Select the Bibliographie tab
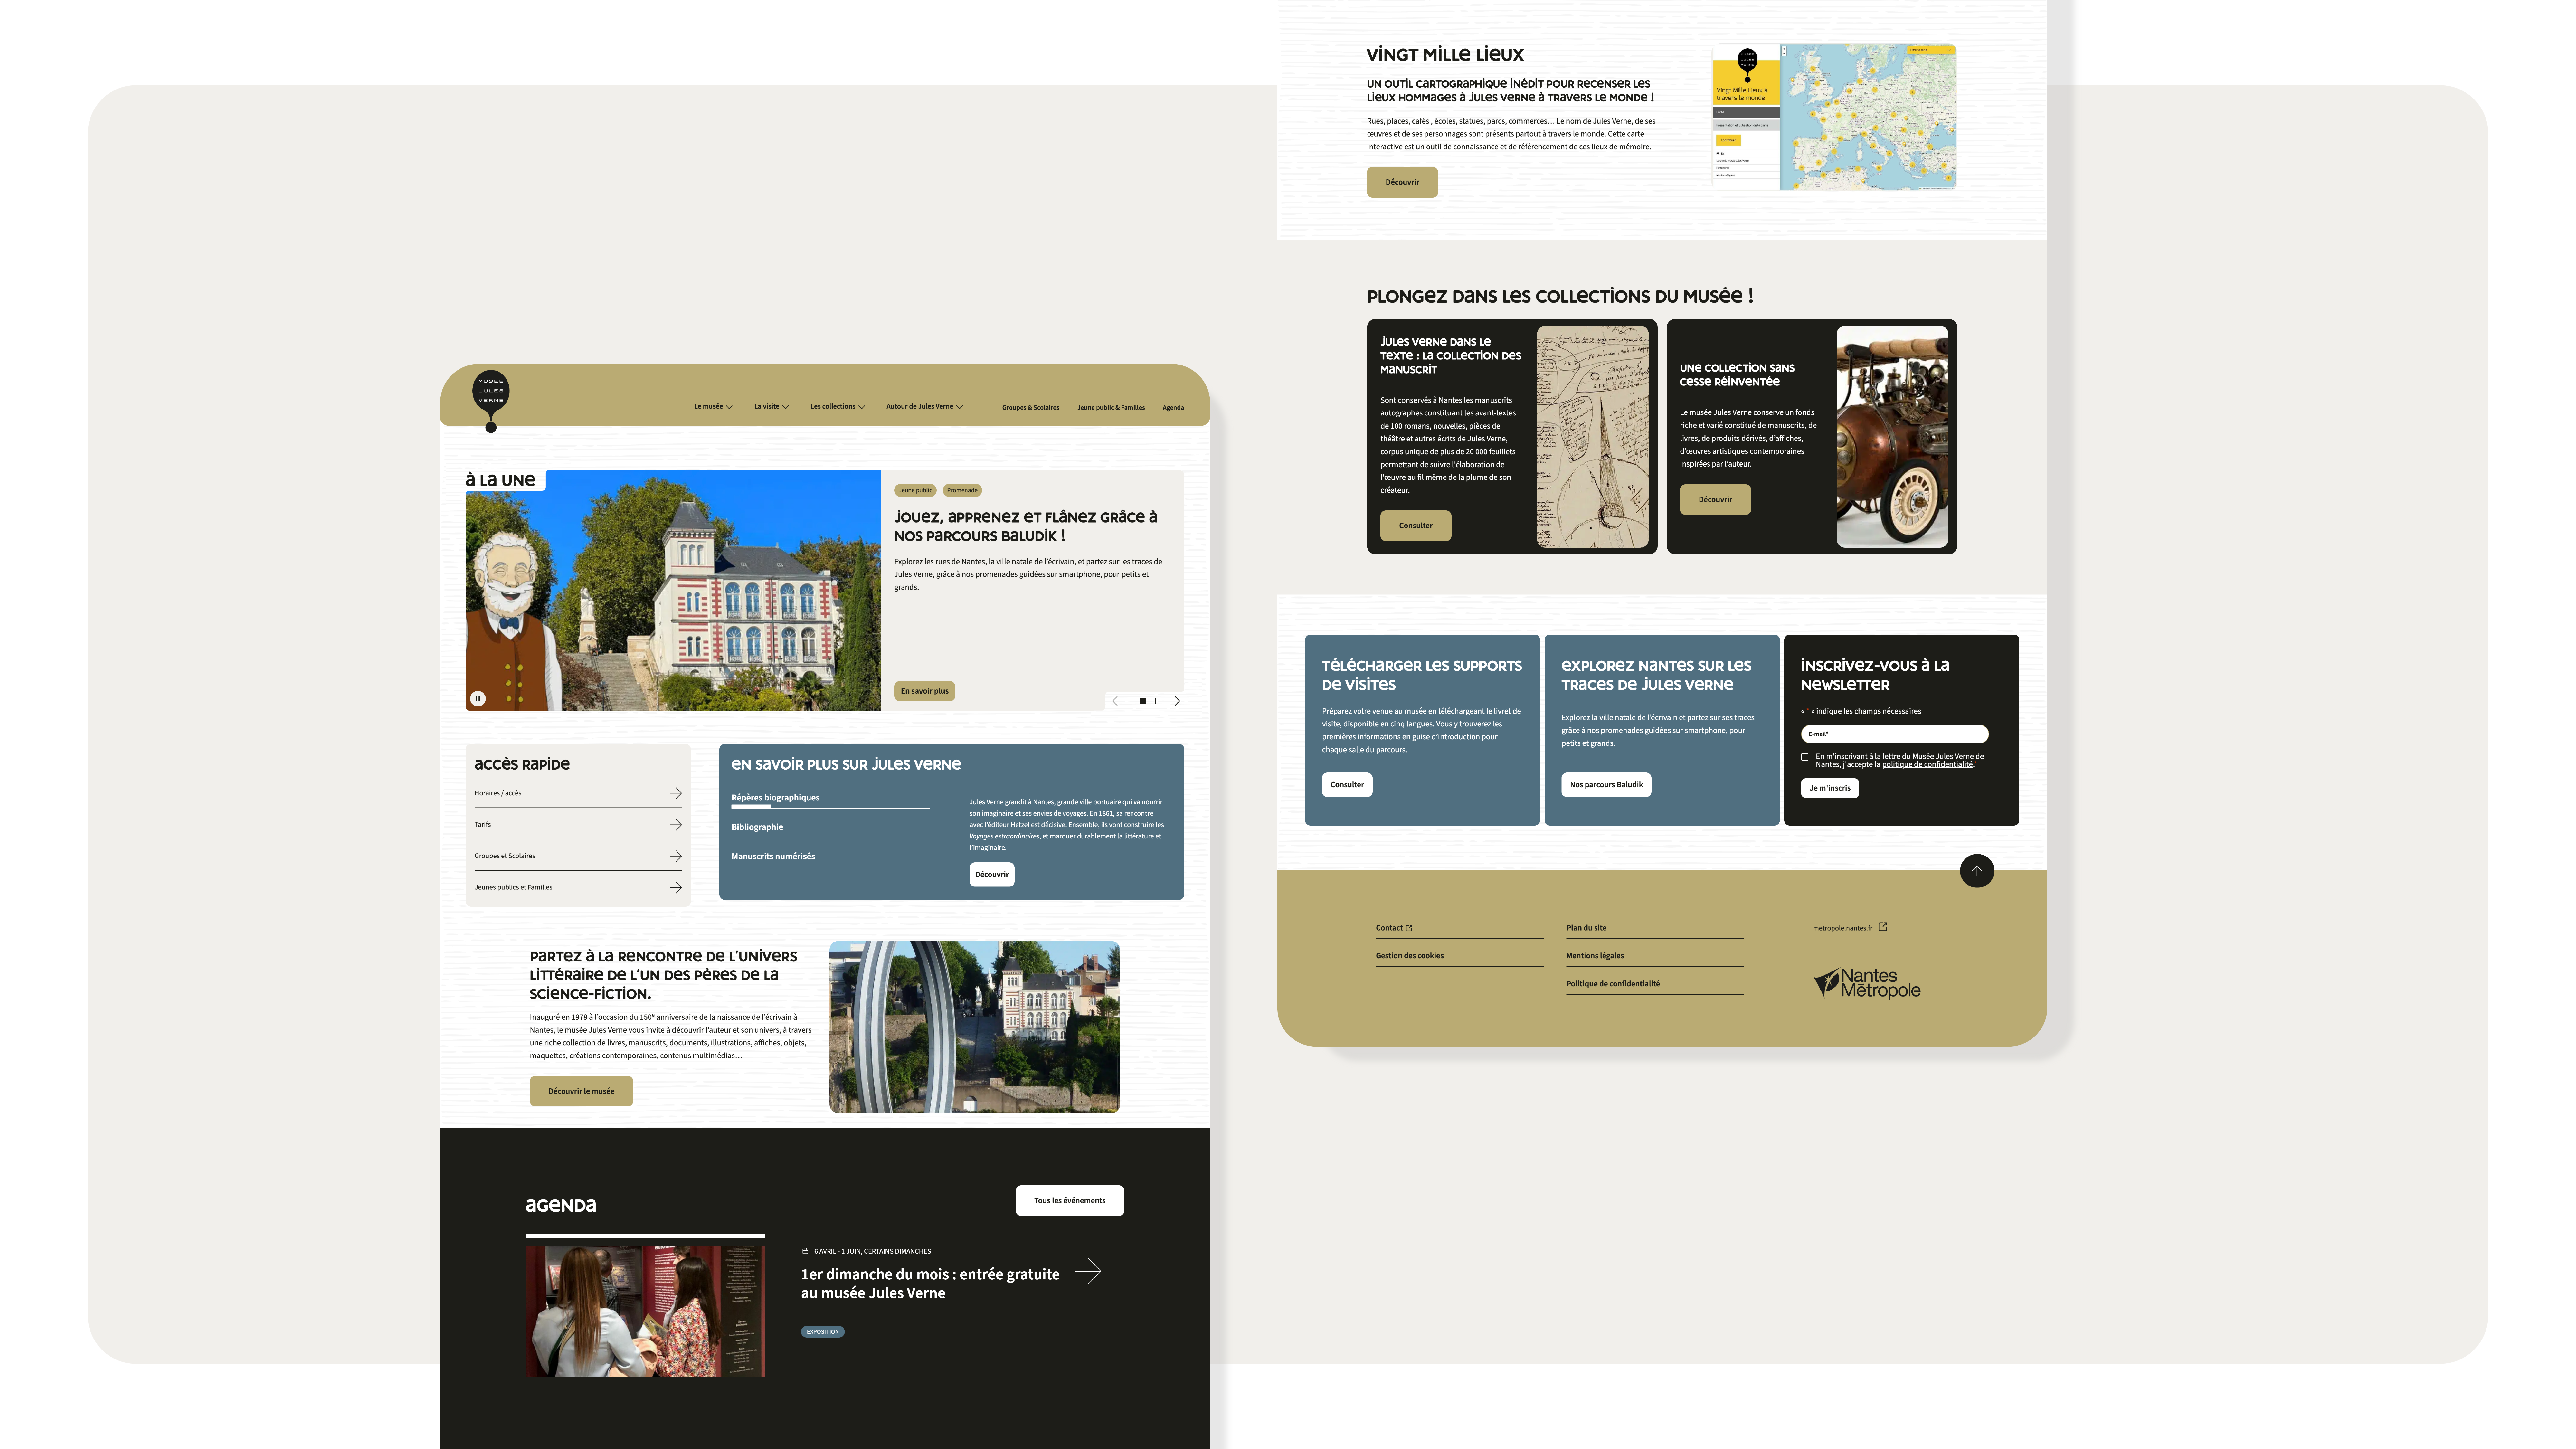Image resolution: width=2576 pixels, height=1449 pixels. tap(757, 827)
